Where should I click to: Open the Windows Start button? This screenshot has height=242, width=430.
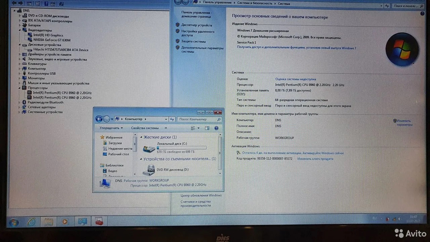(x=14, y=222)
